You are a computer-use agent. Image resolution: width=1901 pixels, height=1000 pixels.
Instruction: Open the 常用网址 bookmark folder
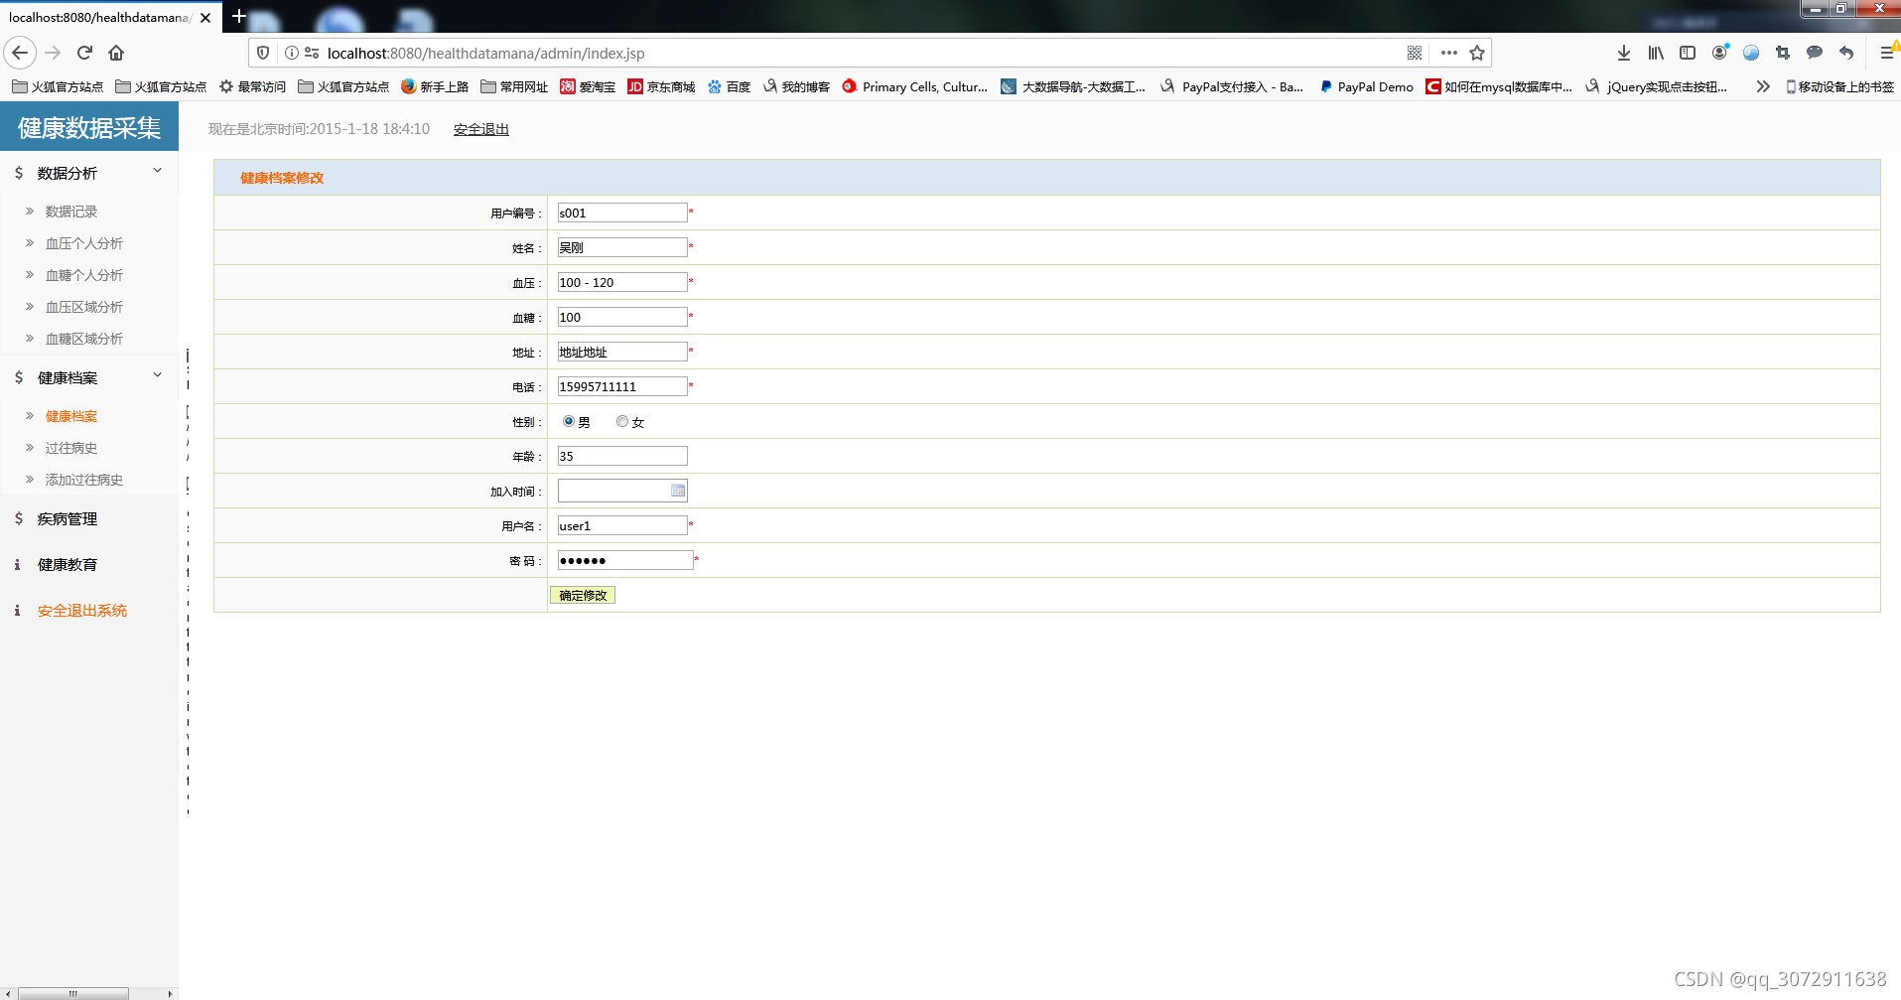point(514,86)
